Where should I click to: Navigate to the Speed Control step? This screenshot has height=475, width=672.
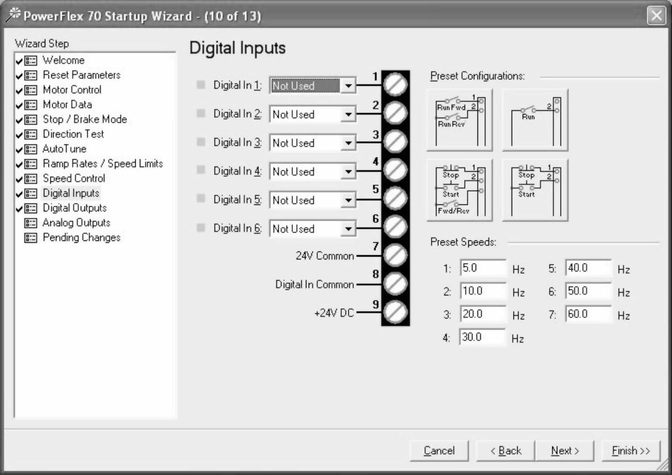(x=74, y=178)
